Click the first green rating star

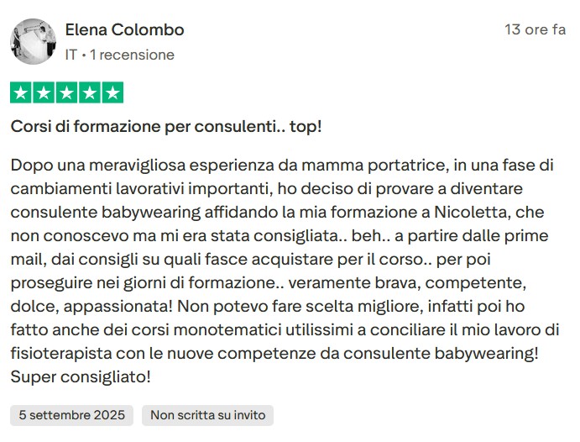[22, 93]
